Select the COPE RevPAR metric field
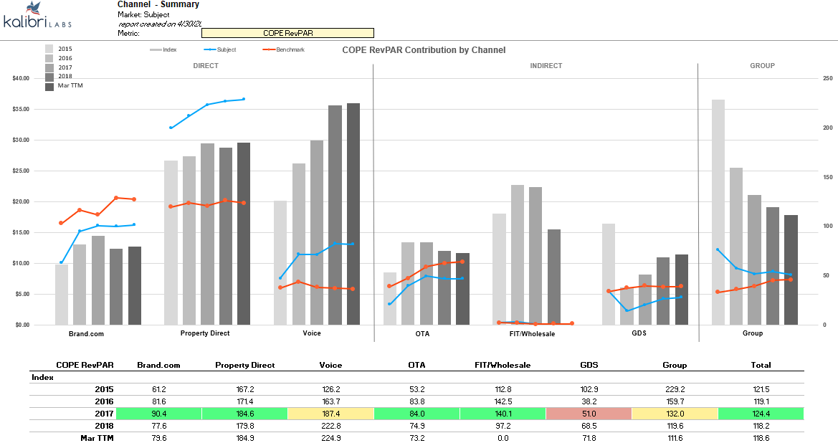 click(287, 33)
